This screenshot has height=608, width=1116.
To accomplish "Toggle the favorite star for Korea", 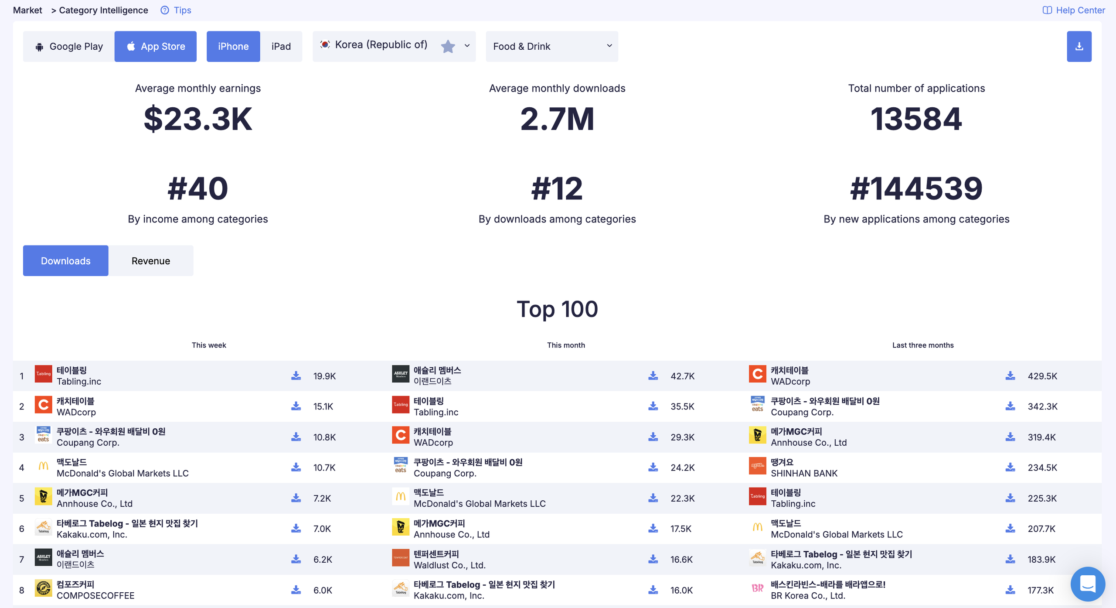I will [448, 46].
